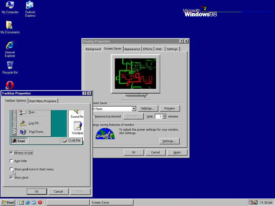Click the Outlook Express quick launch icon

(34, 203)
